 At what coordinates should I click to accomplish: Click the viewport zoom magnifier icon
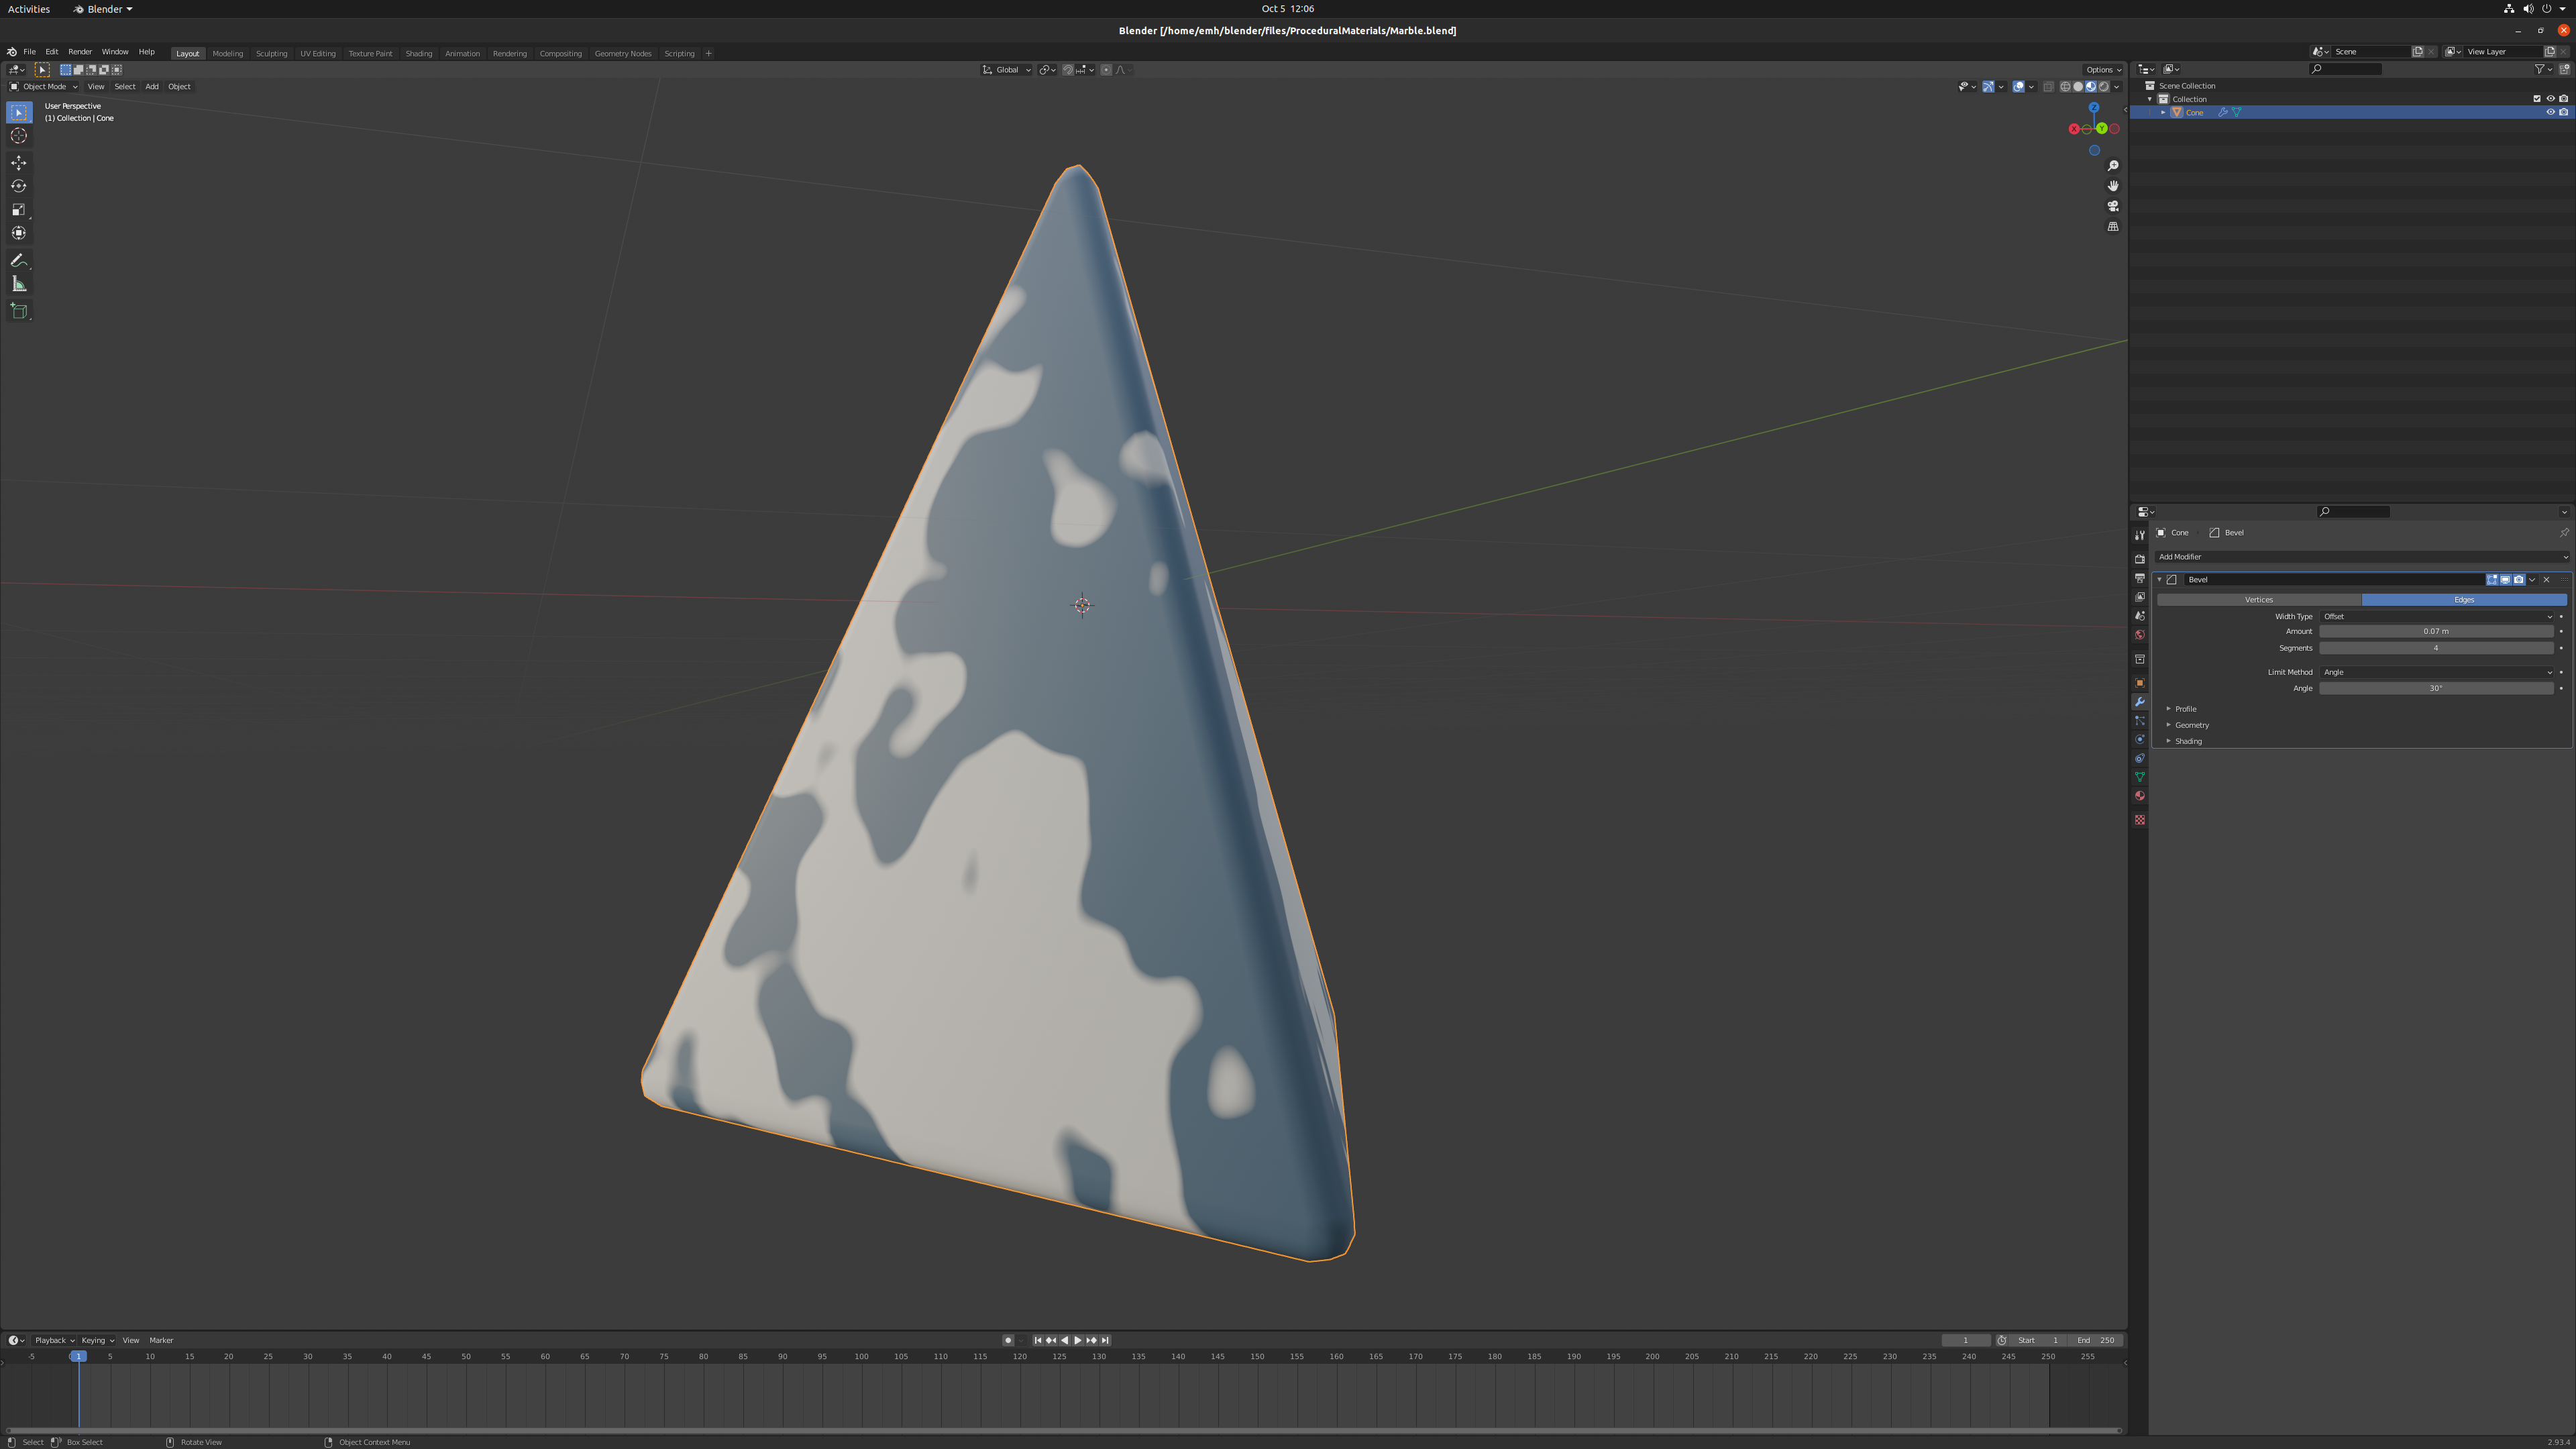point(2113,166)
